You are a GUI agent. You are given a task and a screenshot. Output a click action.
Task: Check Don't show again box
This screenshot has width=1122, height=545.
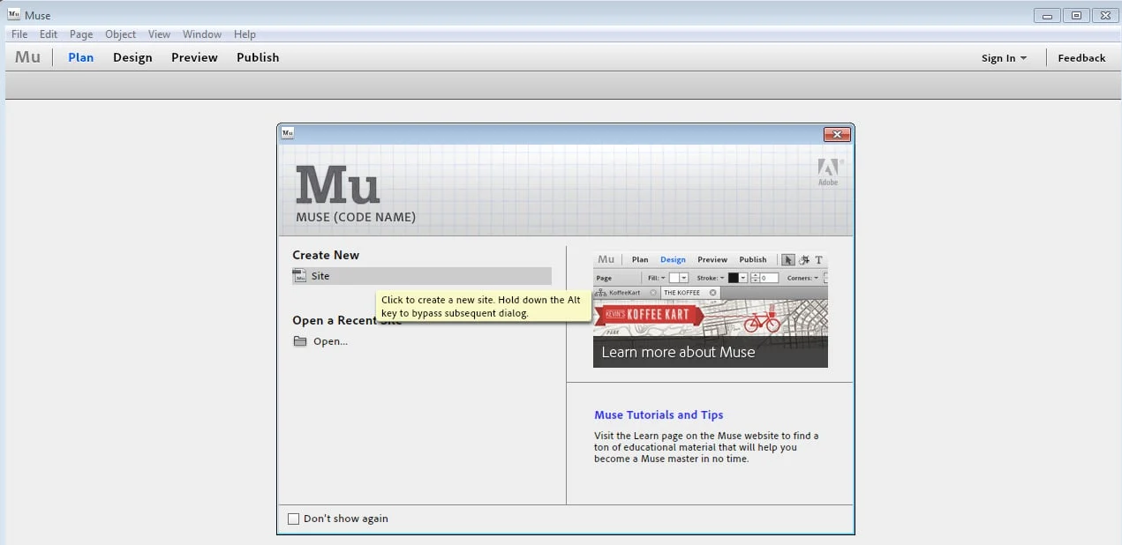294,519
